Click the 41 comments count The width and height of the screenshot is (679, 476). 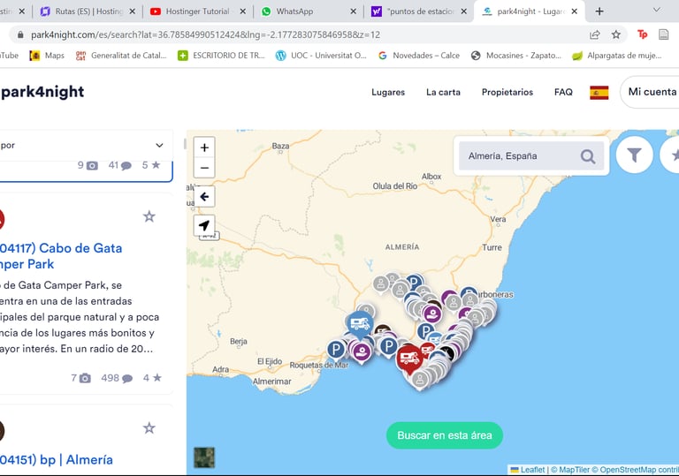click(120, 165)
